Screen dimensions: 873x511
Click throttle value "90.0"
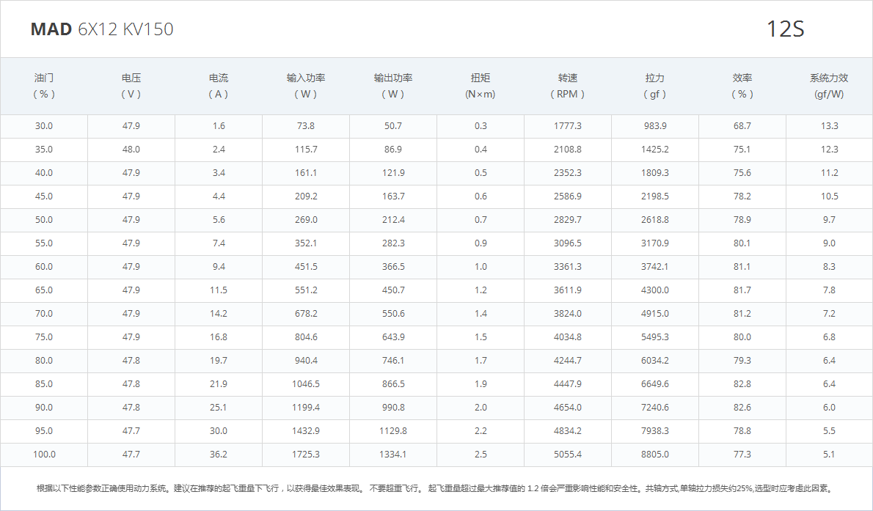[x=44, y=406]
